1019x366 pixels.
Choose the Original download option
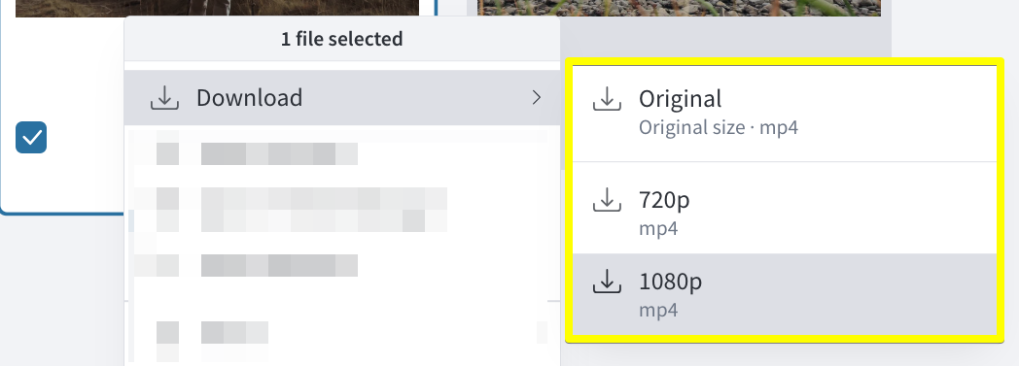coord(785,113)
